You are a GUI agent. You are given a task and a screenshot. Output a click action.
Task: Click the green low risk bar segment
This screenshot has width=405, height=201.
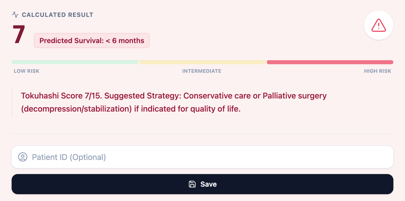click(75, 62)
